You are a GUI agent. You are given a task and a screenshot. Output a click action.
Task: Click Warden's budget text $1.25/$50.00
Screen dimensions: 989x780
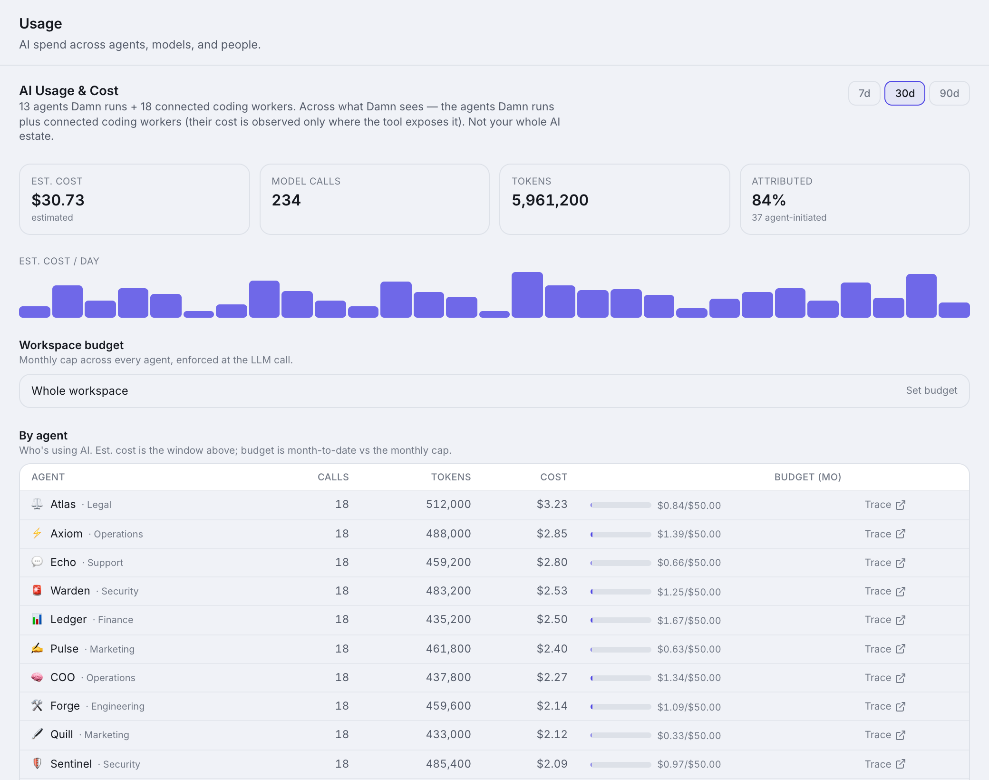pos(689,592)
